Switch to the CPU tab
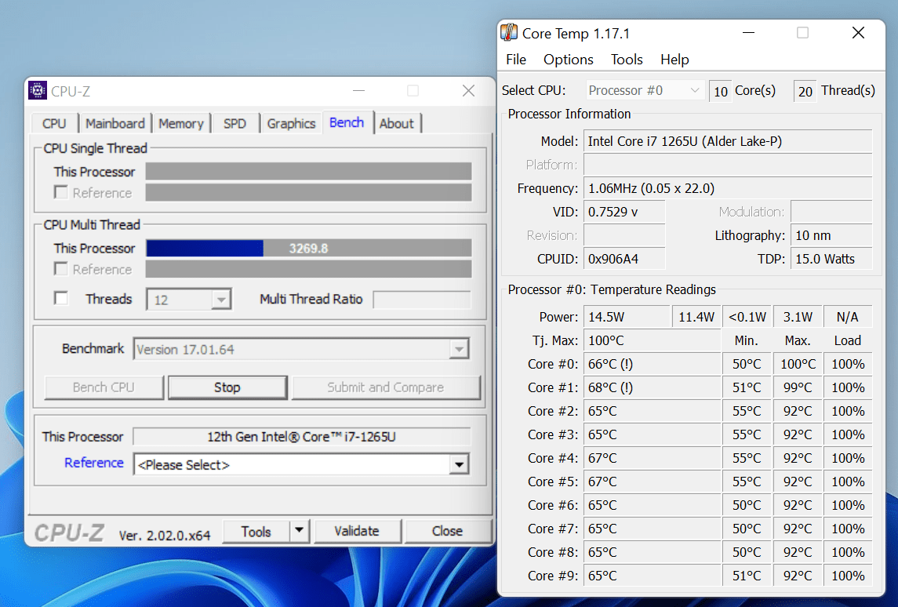The width and height of the screenshot is (898, 607). (54, 124)
